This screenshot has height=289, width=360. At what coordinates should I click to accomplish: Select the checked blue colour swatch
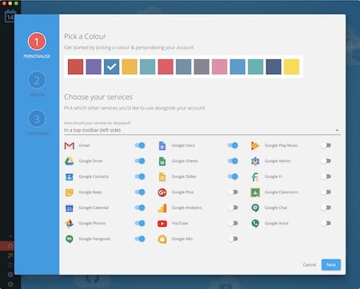(x=111, y=66)
